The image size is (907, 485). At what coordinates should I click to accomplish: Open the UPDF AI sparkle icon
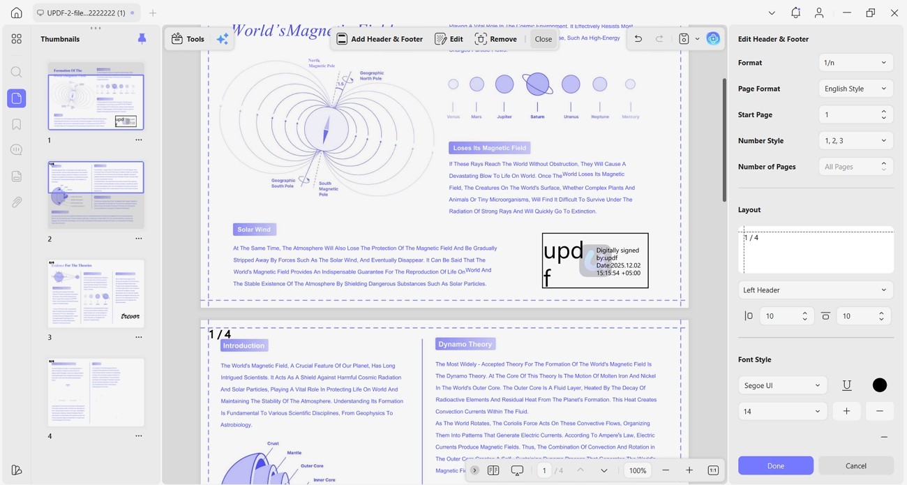point(223,39)
